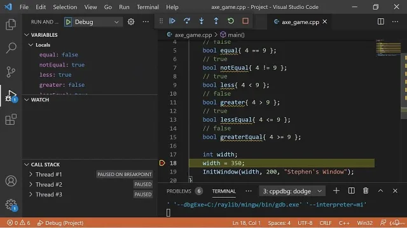Expand Thread #1 in call stack

[31, 175]
